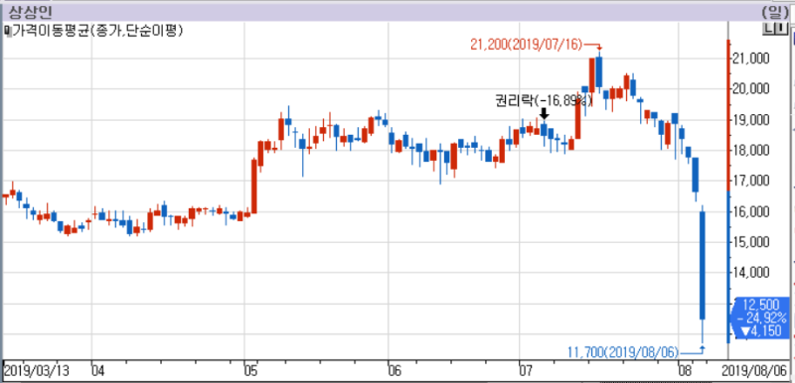Select the 11,700(2019/08/06) low annotation

(623, 350)
